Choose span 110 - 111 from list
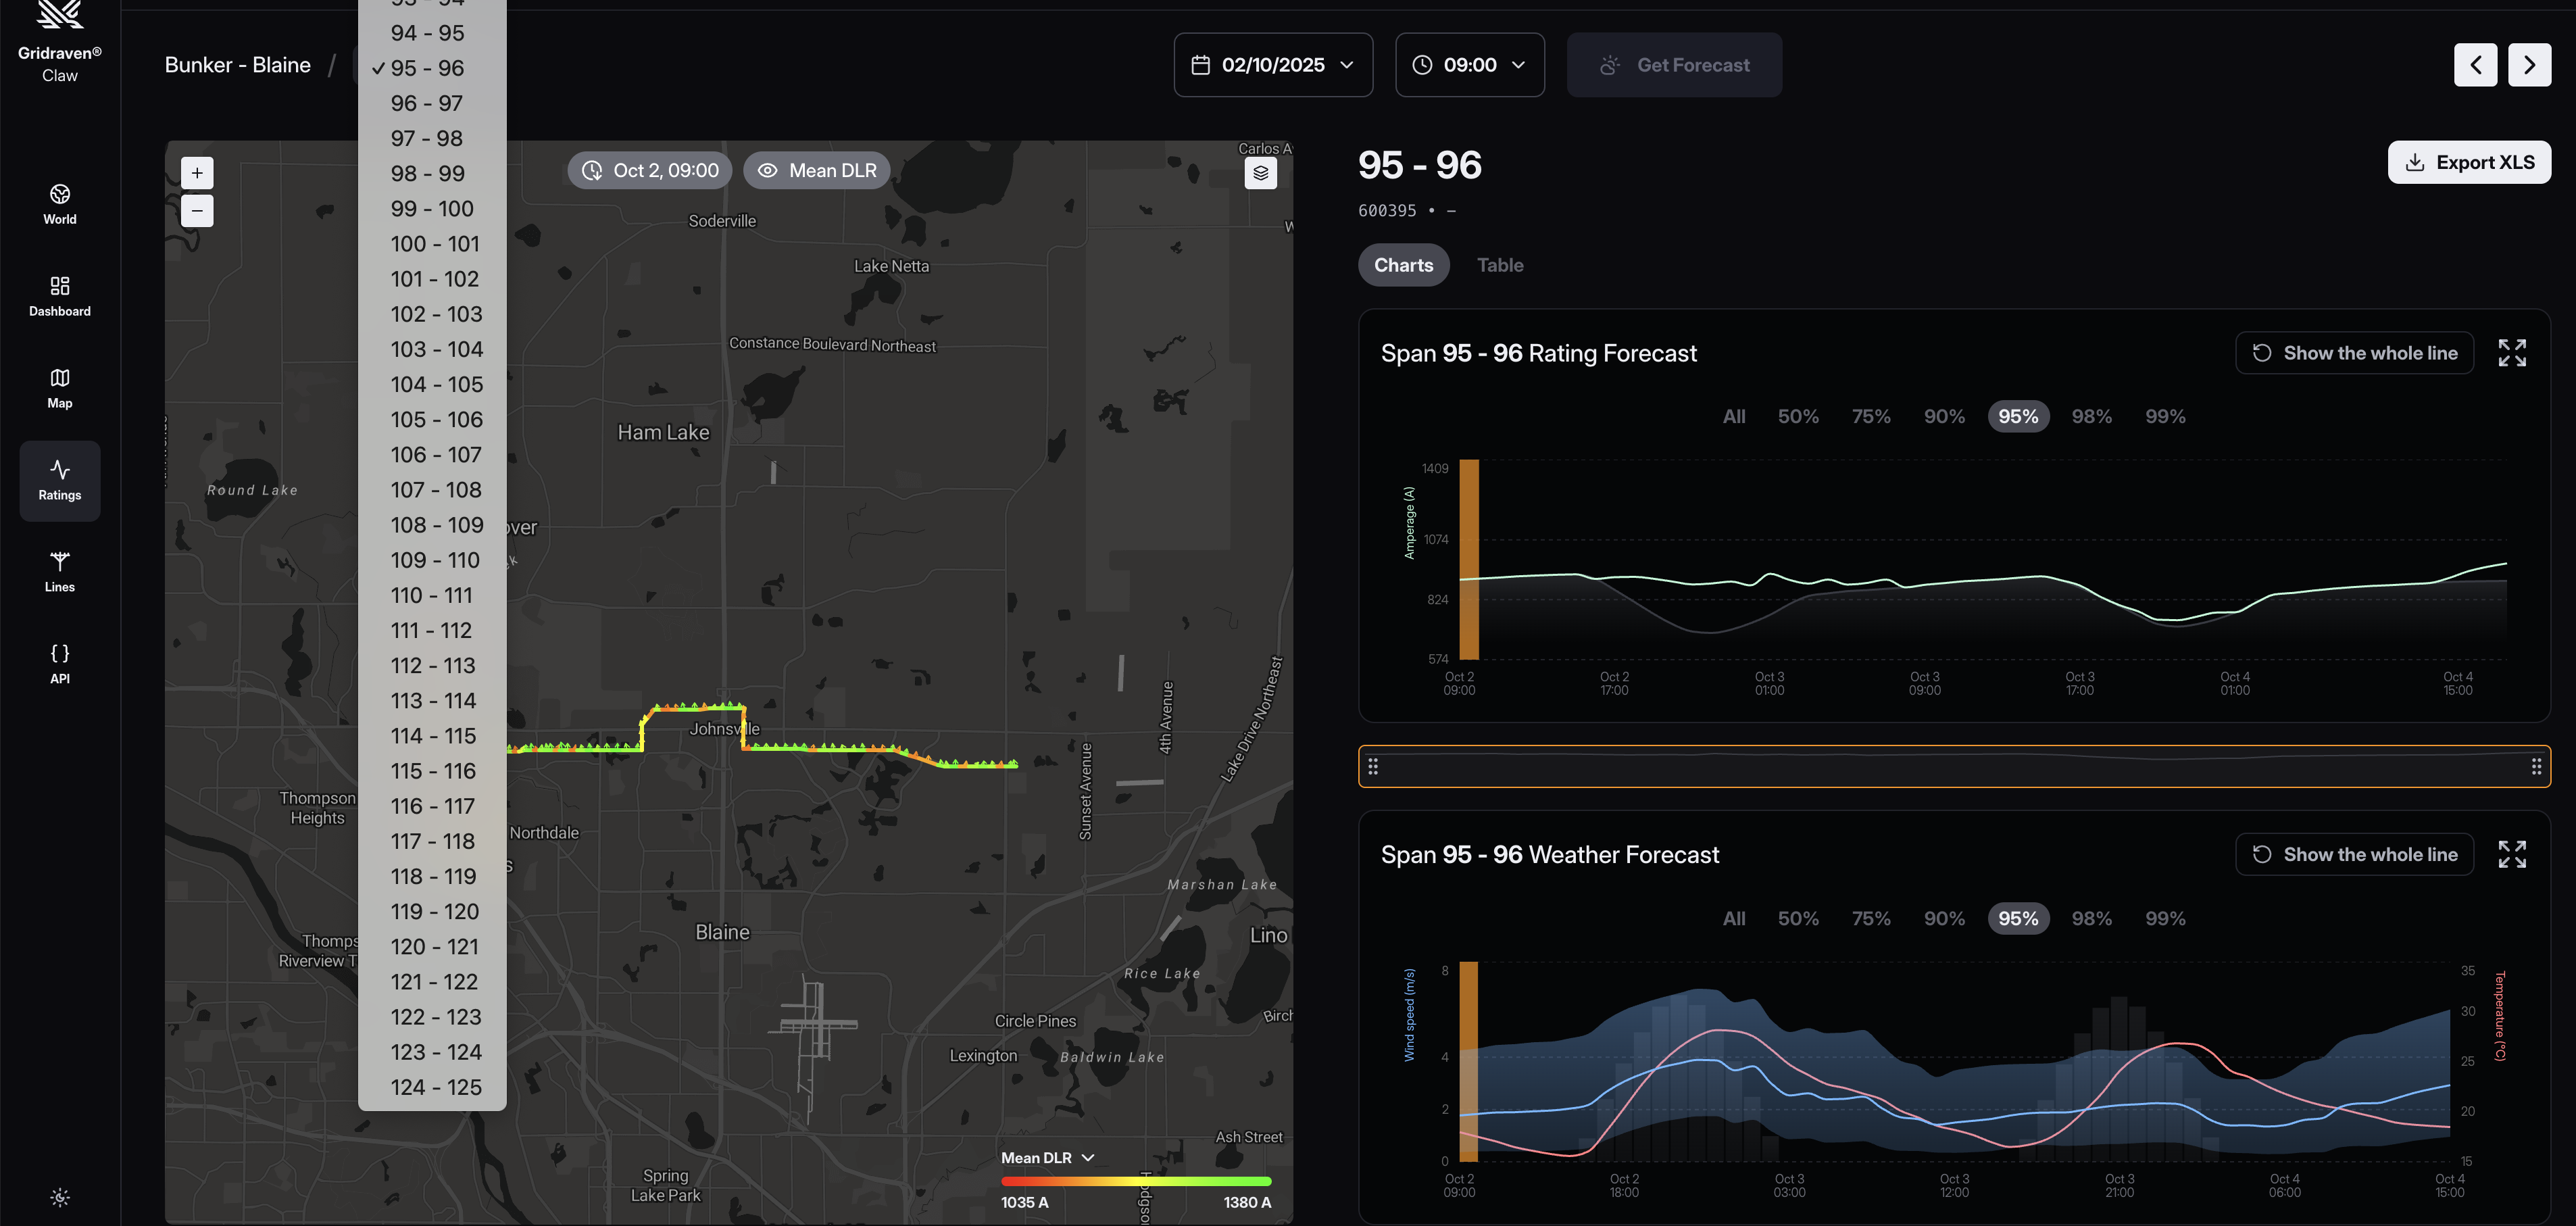Screen dimensions: 2576x1226 (x=431, y=595)
